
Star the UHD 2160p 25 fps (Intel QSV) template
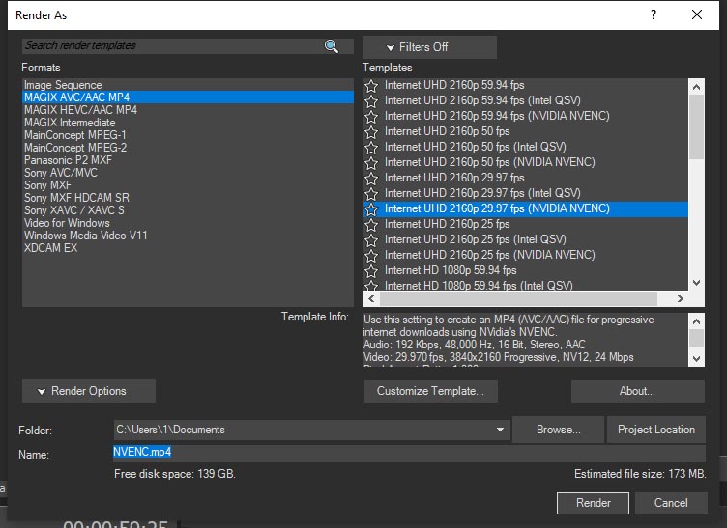pos(371,239)
